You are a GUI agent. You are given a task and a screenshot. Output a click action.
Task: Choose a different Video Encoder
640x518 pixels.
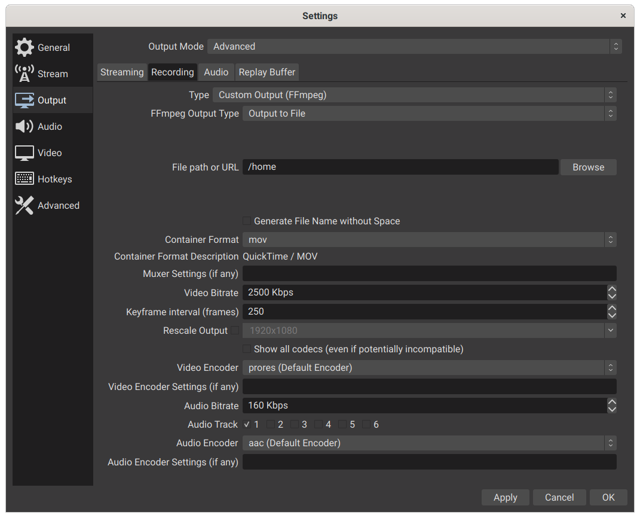(x=430, y=368)
